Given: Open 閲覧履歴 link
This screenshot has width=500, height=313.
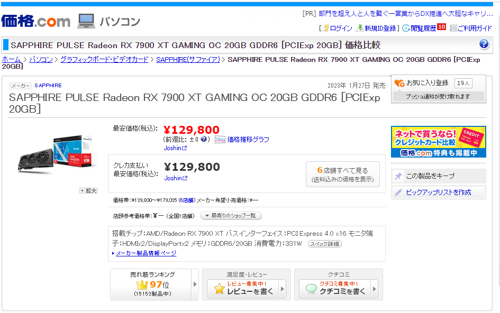Looking at the screenshot, I should (x=423, y=29).
